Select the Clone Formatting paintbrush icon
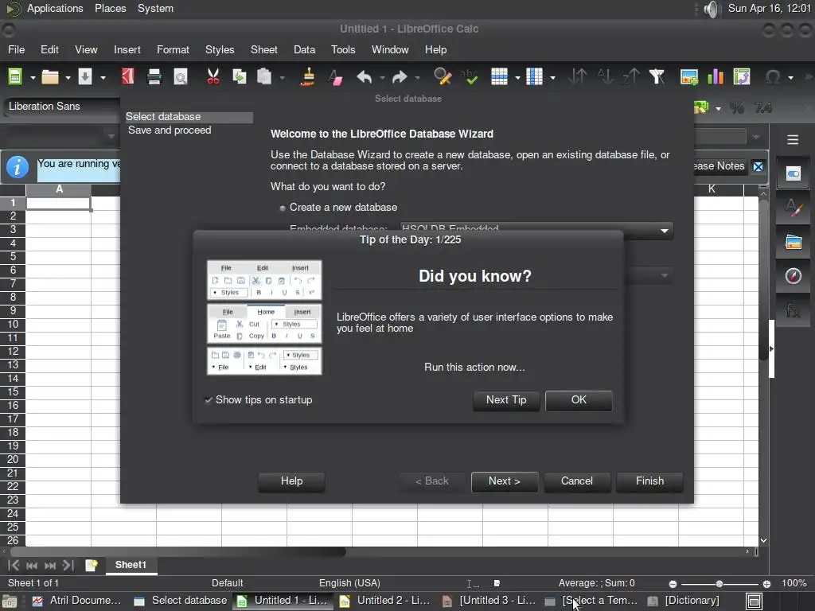Screen dimensions: 815x611 (x=308, y=77)
